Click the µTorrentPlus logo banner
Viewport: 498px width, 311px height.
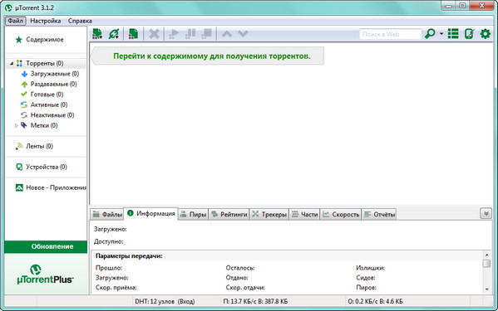pos(46,275)
